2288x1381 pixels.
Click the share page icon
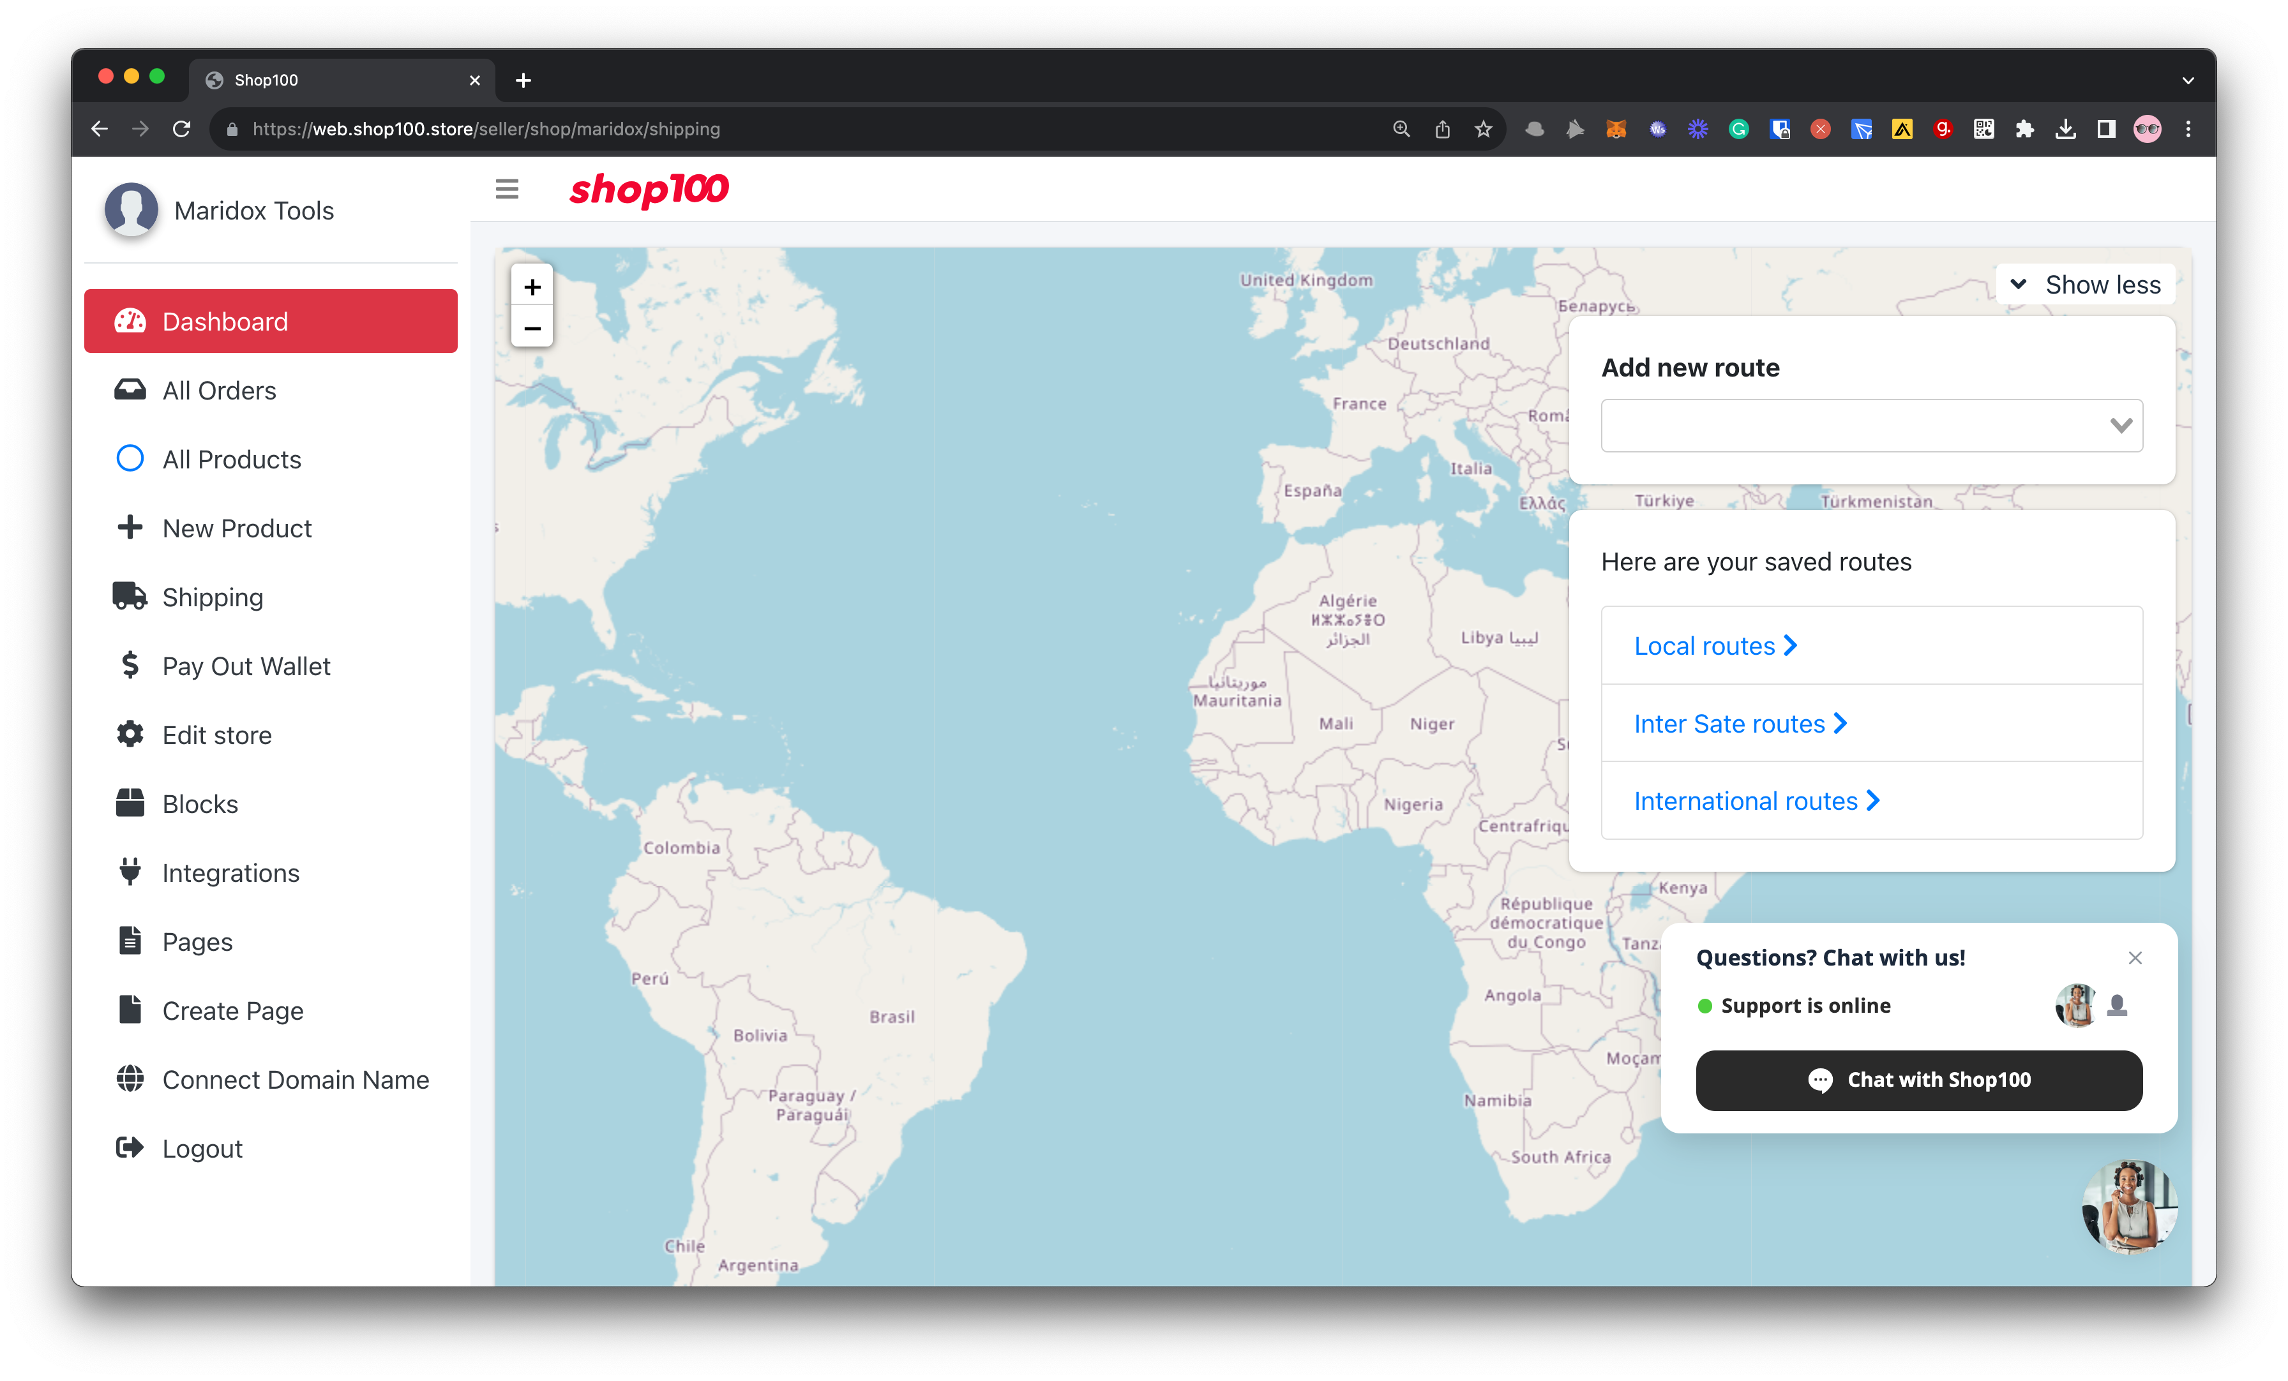pyautogui.click(x=1442, y=129)
